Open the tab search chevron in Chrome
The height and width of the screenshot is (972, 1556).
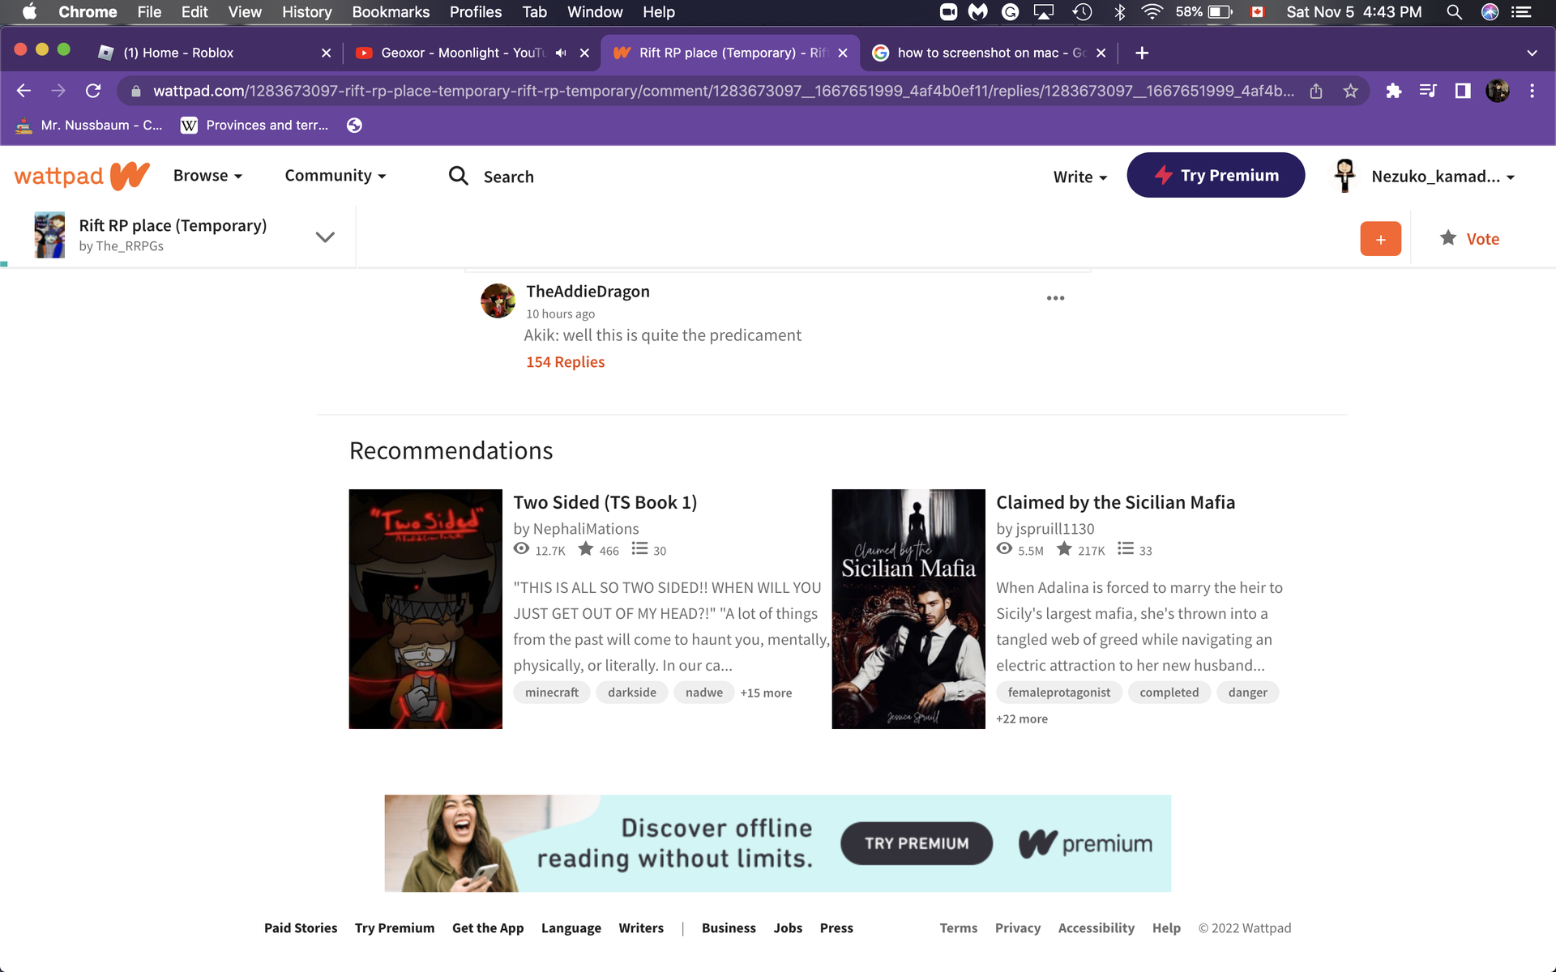1532,53
